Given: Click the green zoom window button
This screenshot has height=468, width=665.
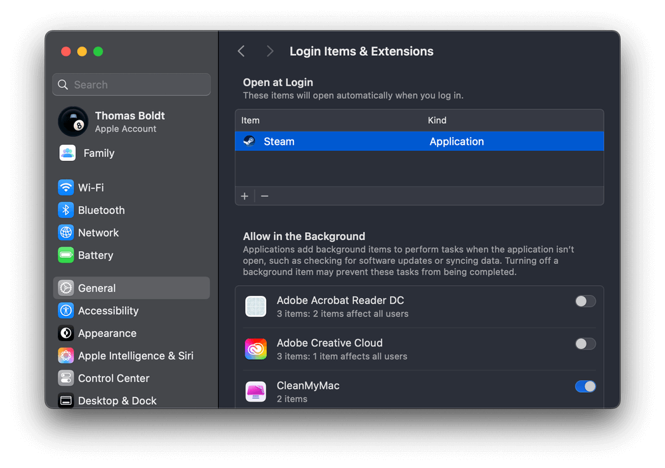Looking at the screenshot, I should 98,51.
